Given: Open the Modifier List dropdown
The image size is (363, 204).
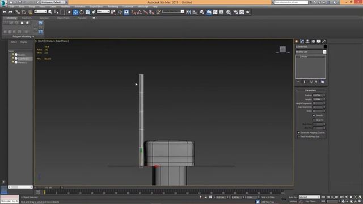Looking at the screenshot, I should 311,52.
